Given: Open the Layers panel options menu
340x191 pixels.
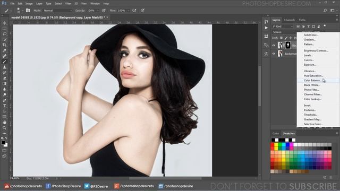Looking at the screenshot, I should coord(337,20).
